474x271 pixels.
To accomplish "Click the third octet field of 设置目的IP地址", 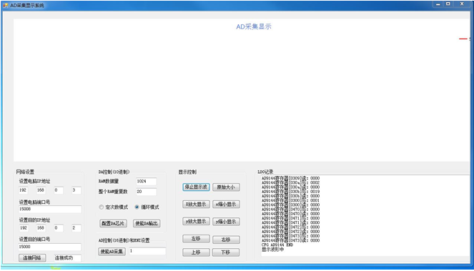I will (59, 228).
